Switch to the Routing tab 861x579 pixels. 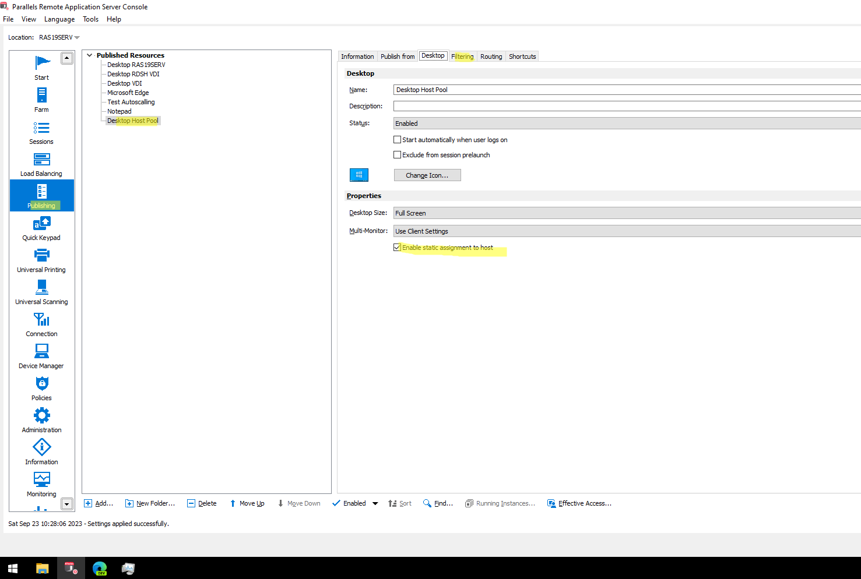point(491,57)
